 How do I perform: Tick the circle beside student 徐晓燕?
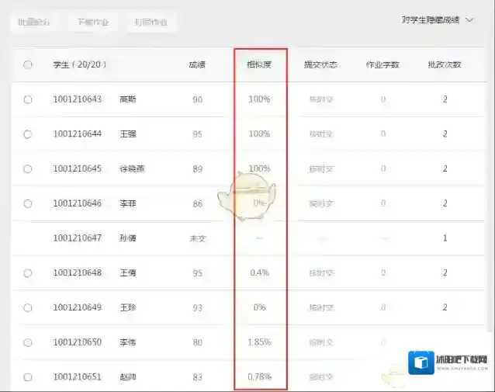(x=28, y=168)
